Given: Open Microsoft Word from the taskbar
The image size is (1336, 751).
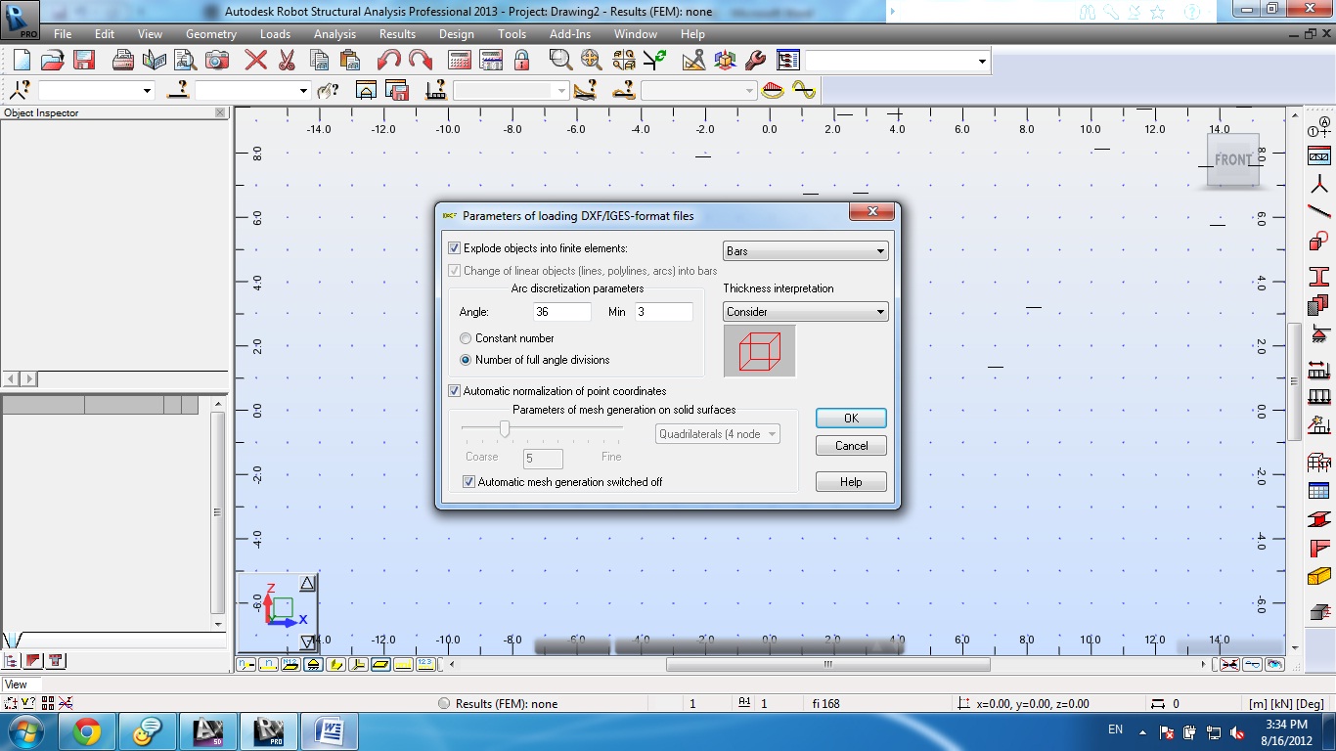Looking at the screenshot, I should pyautogui.click(x=330, y=731).
